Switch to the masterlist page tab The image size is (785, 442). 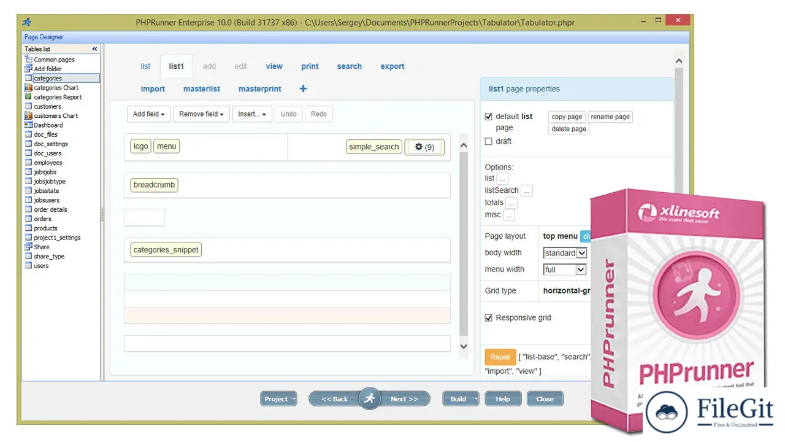pyautogui.click(x=202, y=89)
